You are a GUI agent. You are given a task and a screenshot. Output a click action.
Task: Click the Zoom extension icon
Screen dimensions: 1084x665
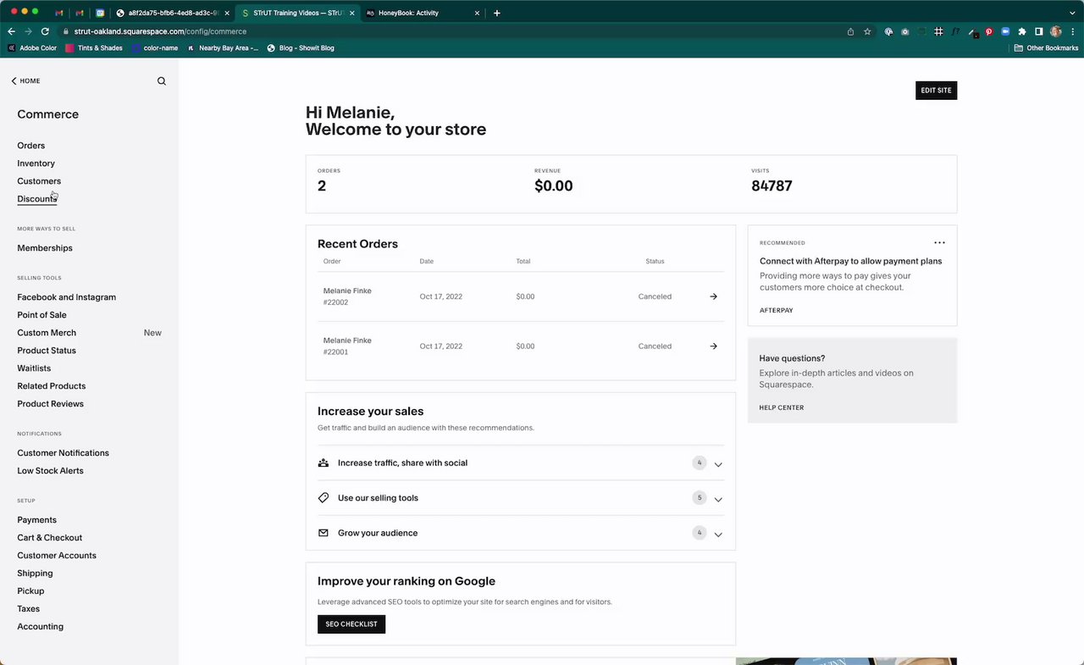click(1005, 31)
